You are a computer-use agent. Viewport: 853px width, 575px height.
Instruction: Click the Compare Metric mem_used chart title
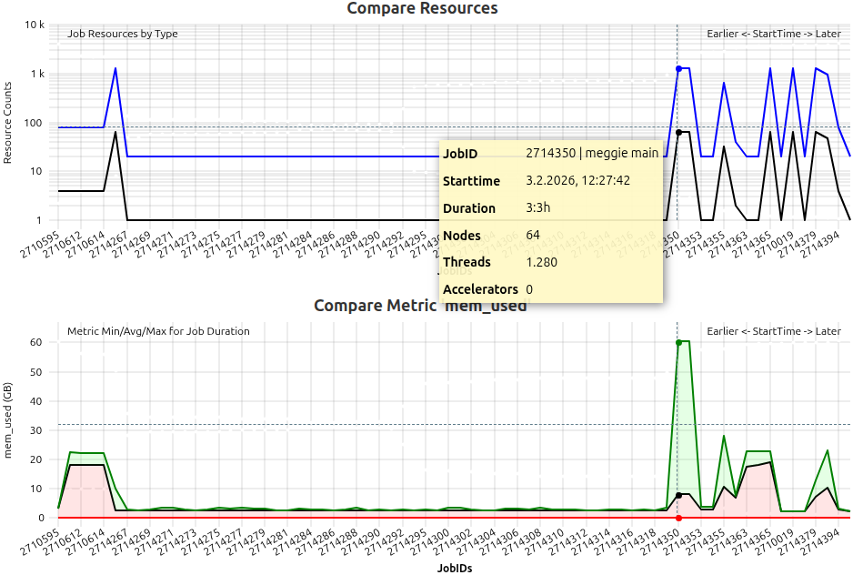point(420,306)
